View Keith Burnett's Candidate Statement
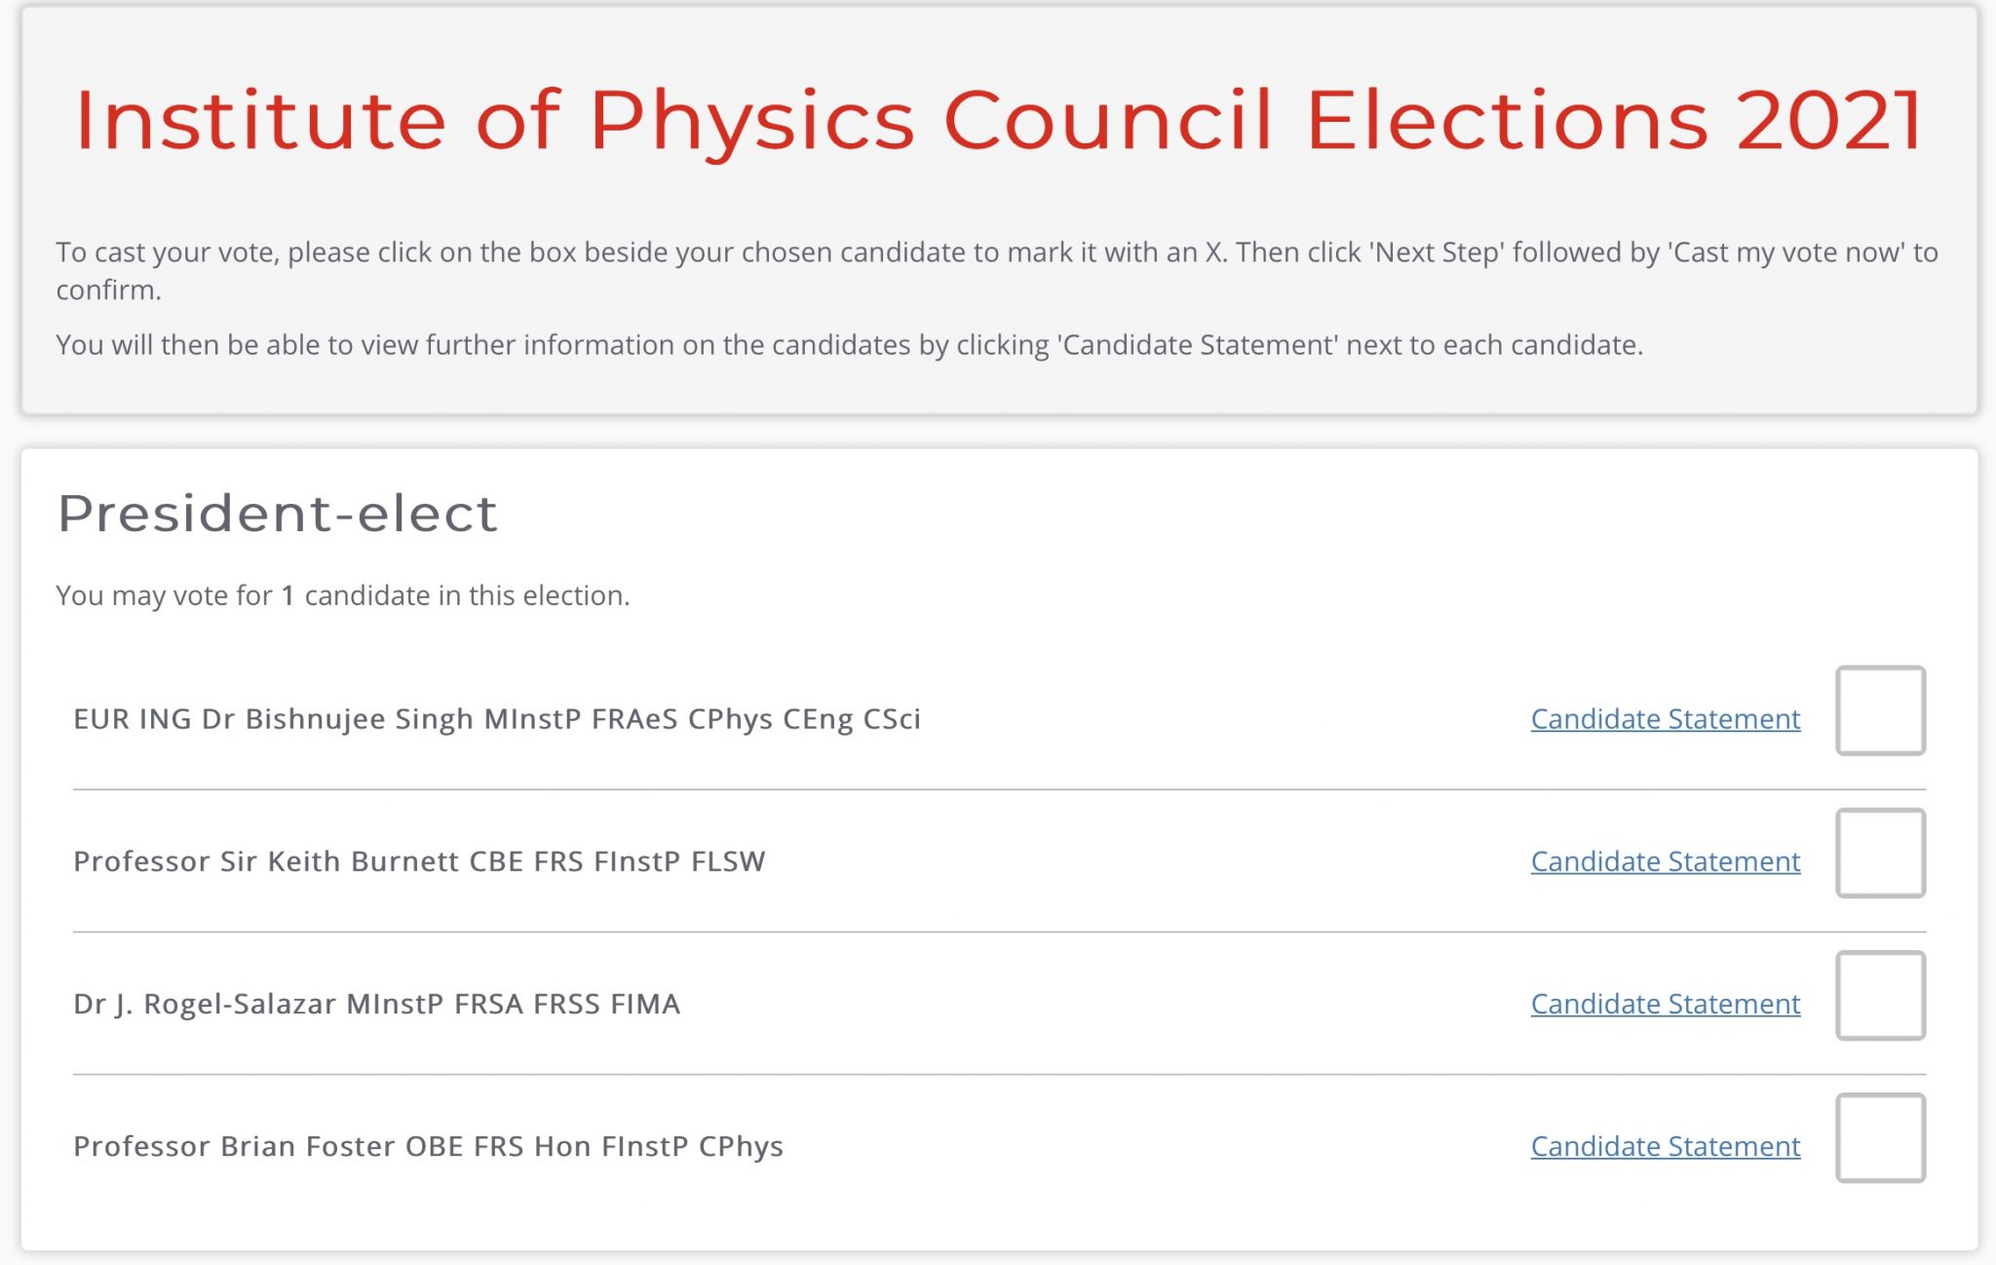The height and width of the screenshot is (1265, 1996). 1665,862
